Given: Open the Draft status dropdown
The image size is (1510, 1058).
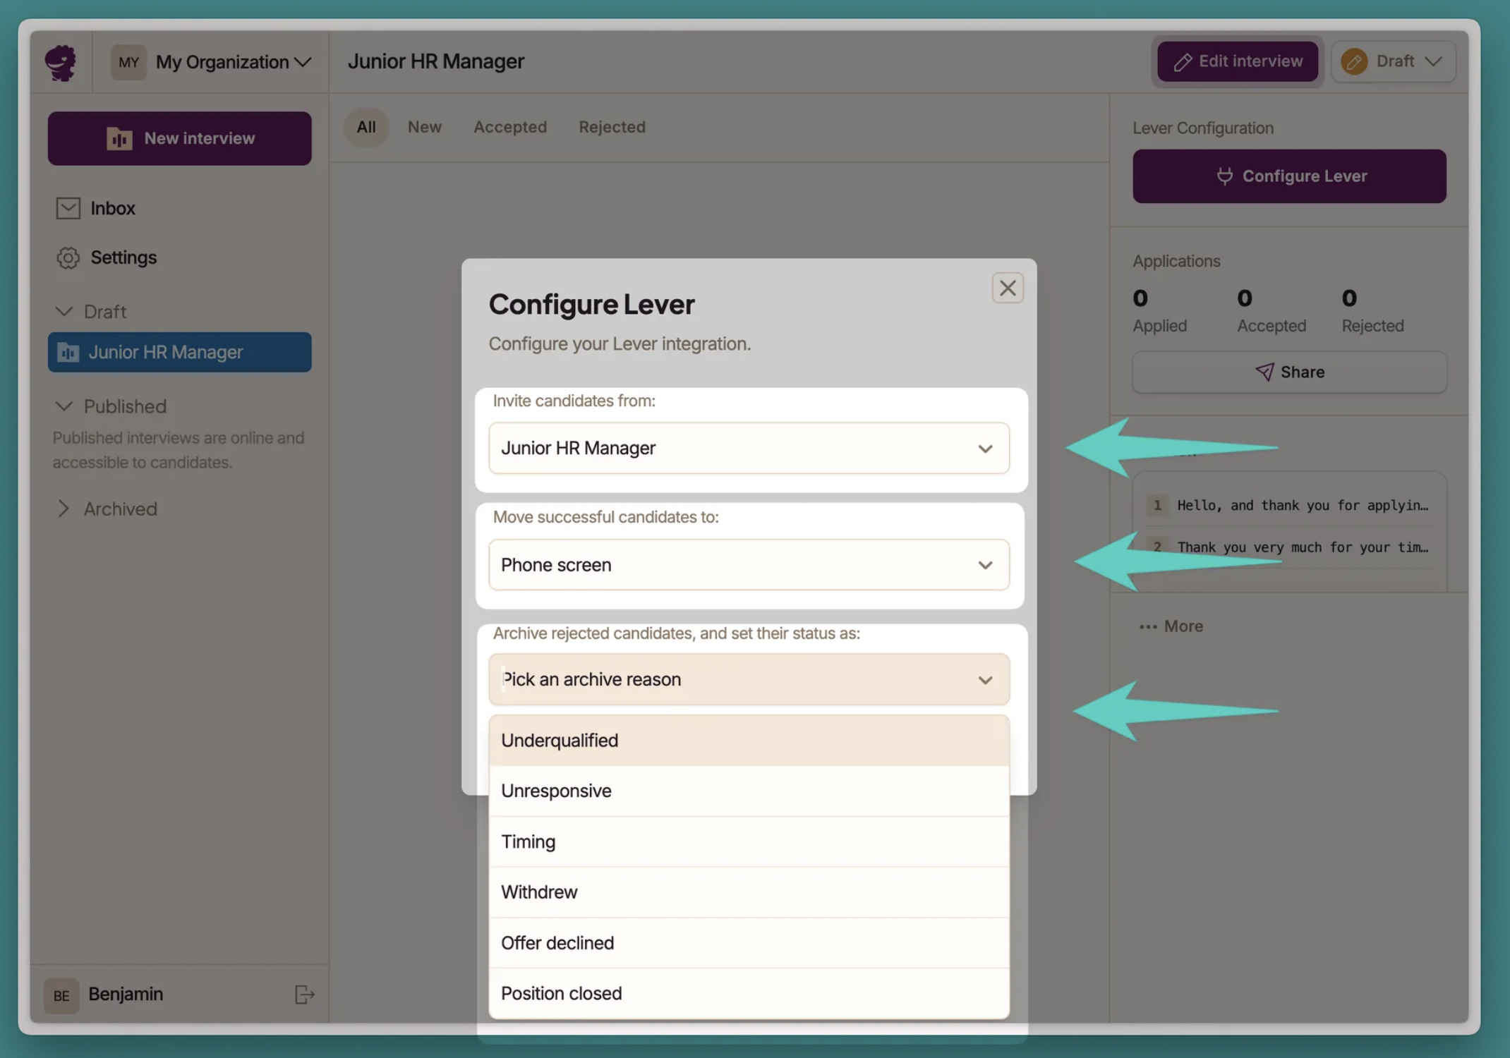Looking at the screenshot, I should tap(1393, 61).
